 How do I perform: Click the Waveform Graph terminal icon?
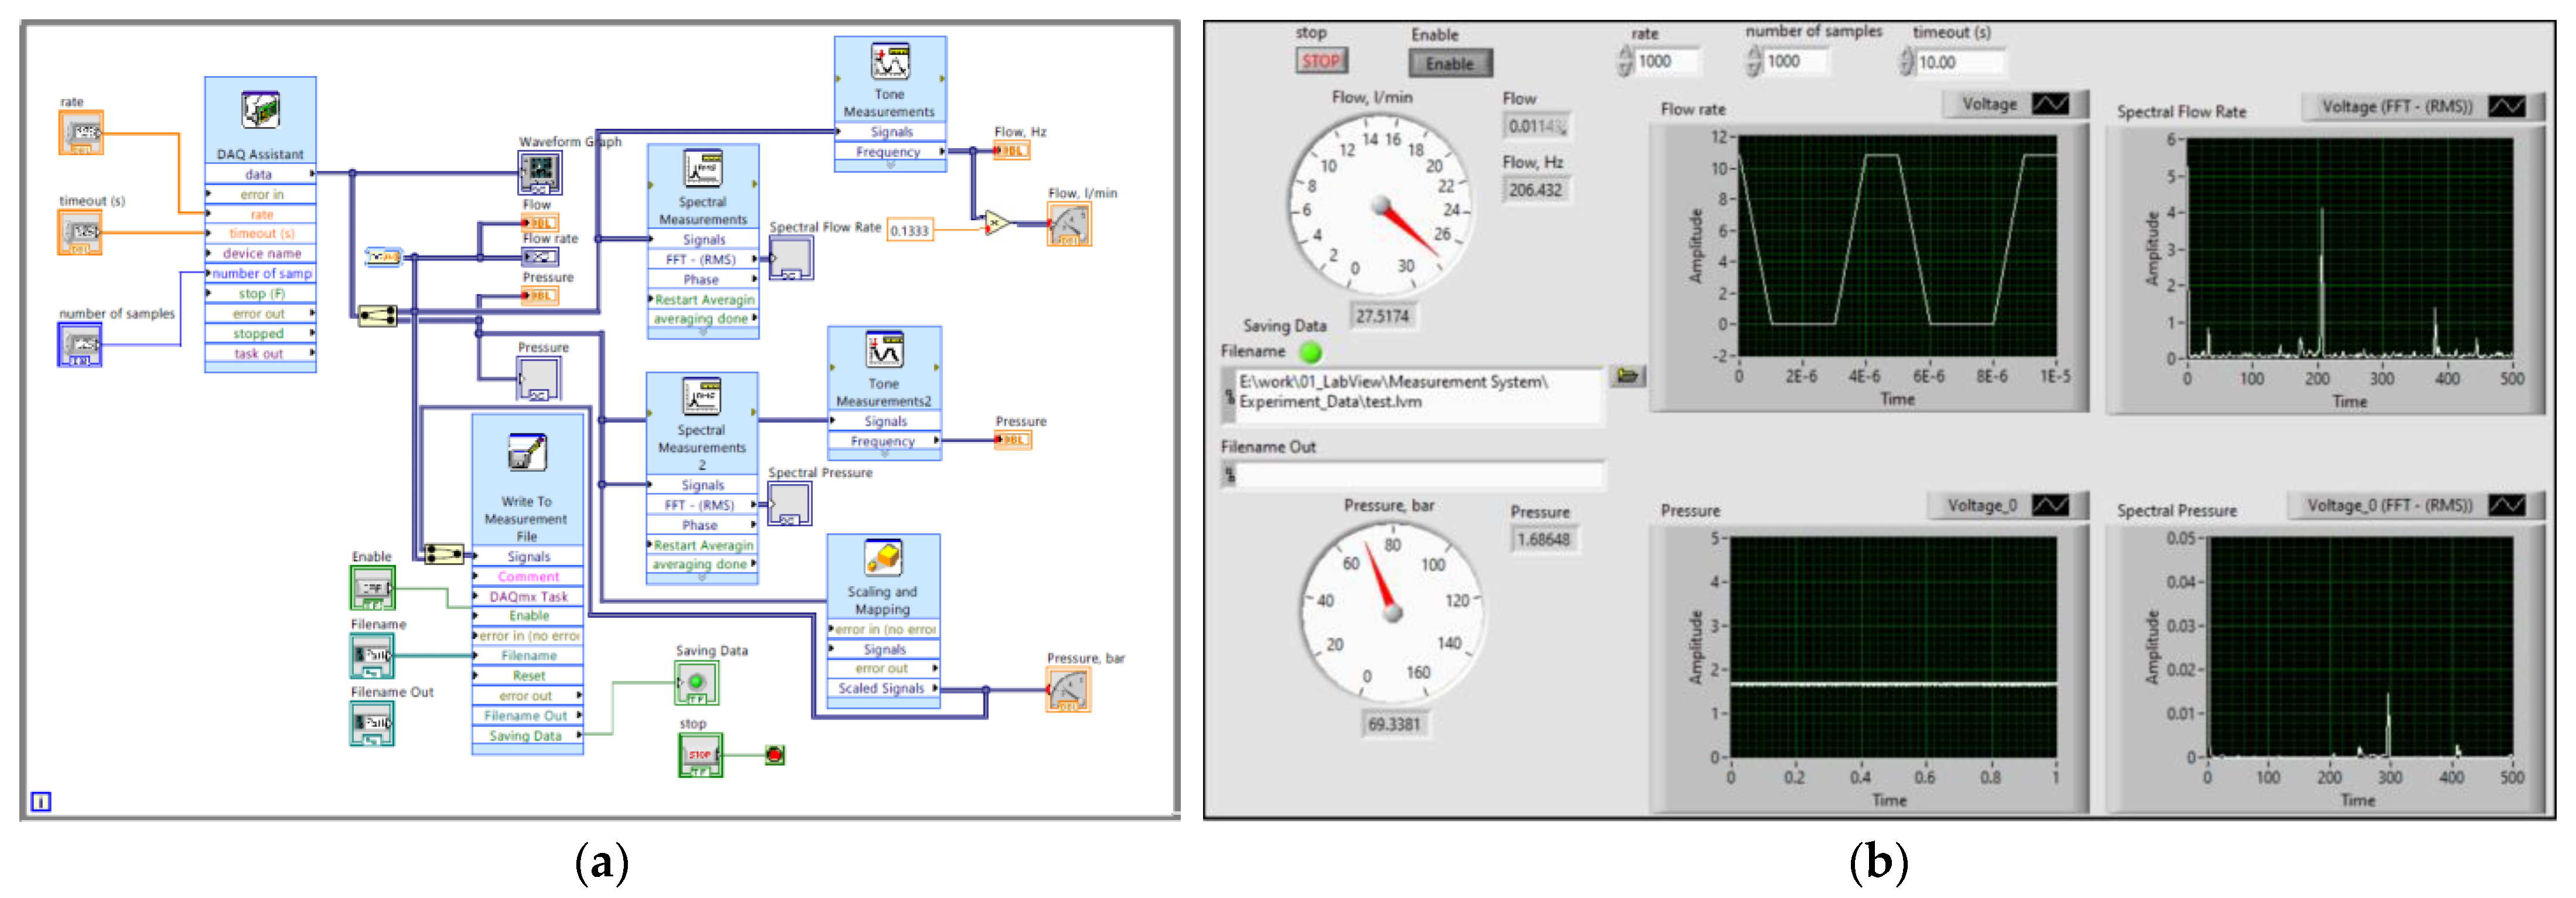[540, 173]
